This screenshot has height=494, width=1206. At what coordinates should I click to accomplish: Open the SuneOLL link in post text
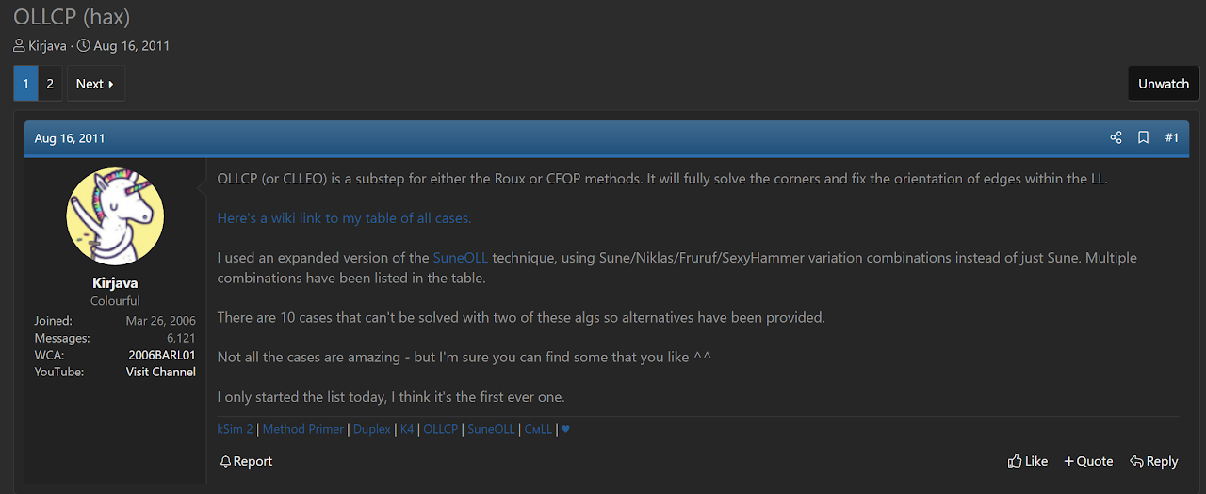(461, 257)
